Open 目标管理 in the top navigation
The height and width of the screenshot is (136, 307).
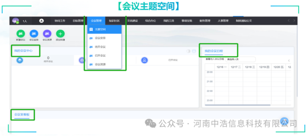click(78, 21)
